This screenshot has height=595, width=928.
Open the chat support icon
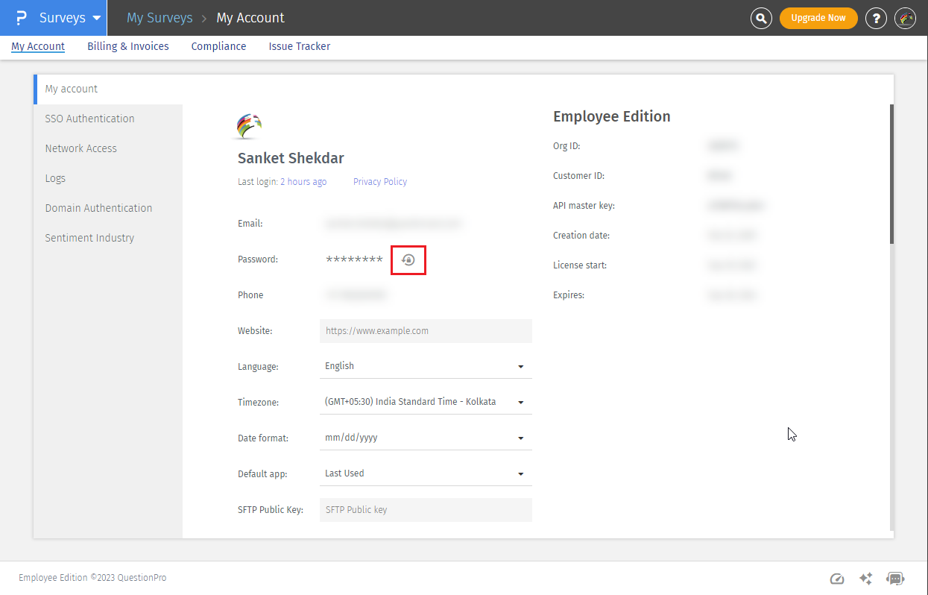895,579
